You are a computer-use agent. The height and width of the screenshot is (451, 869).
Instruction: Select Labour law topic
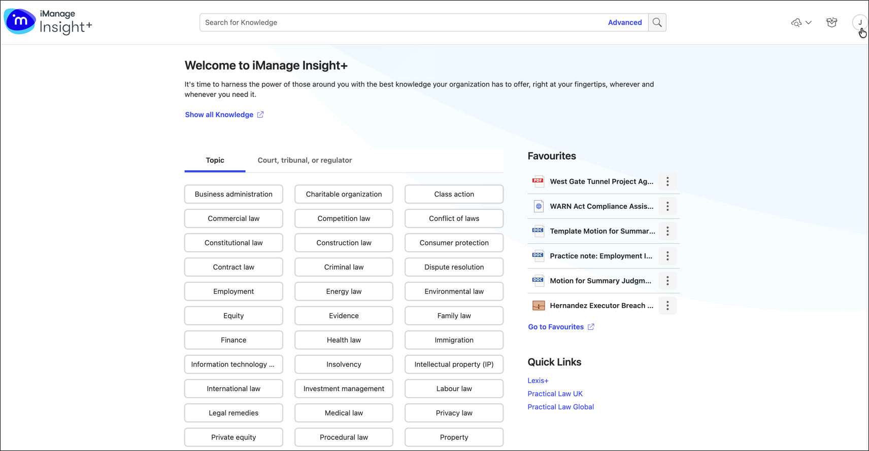click(x=454, y=389)
